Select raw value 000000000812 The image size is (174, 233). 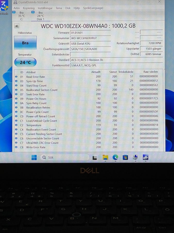click(149, 81)
